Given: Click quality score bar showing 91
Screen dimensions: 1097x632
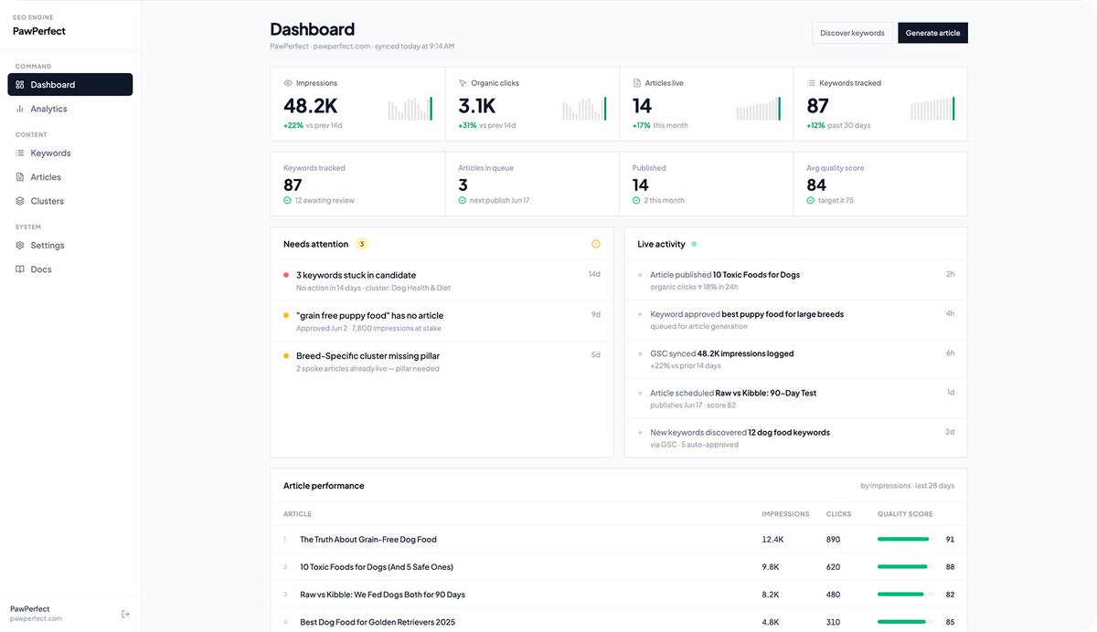Looking at the screenshot, I should [x=903, y=539].
